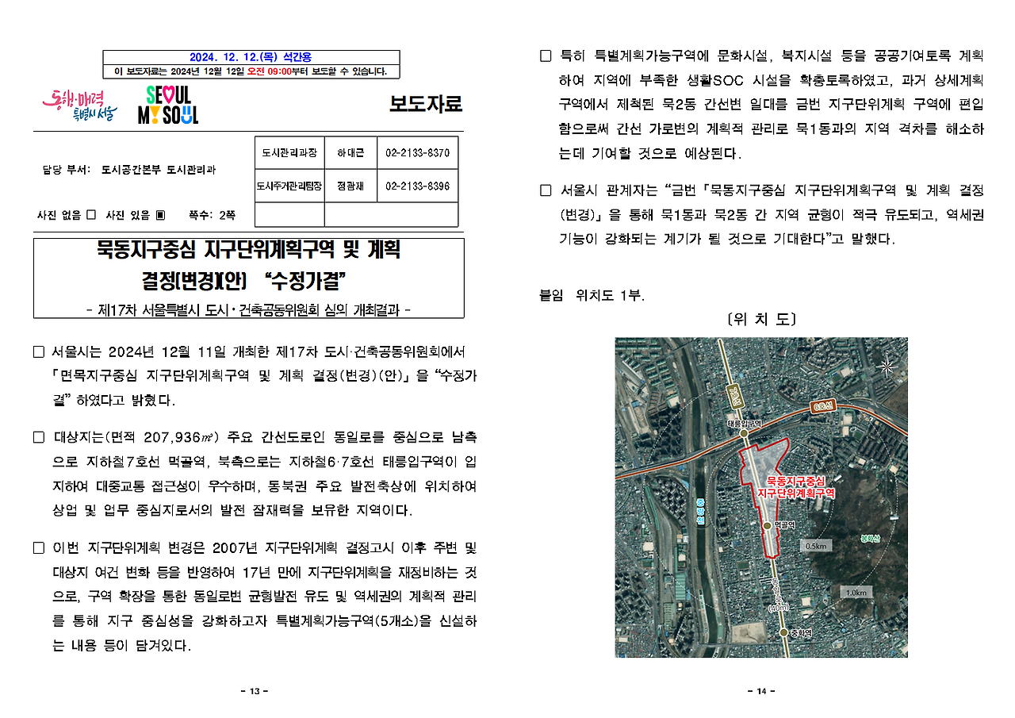Click the 동행·매력 특별시 서울 logo
The image size is (1015, 718).
pyautogui.click(x=79, y=105)
